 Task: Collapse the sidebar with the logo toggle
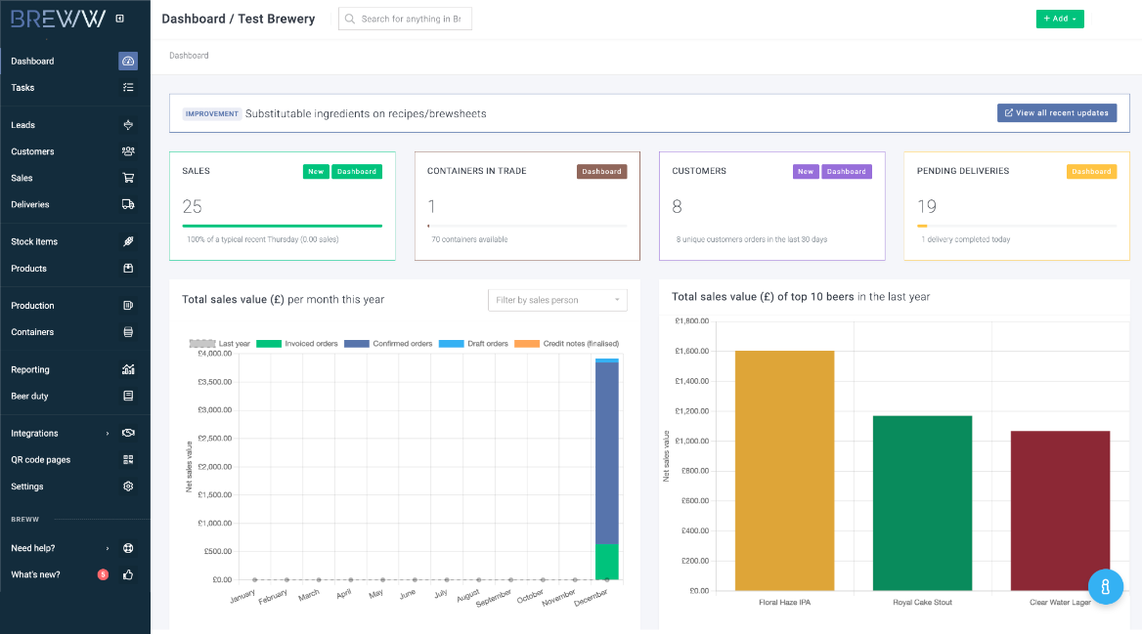120,19
